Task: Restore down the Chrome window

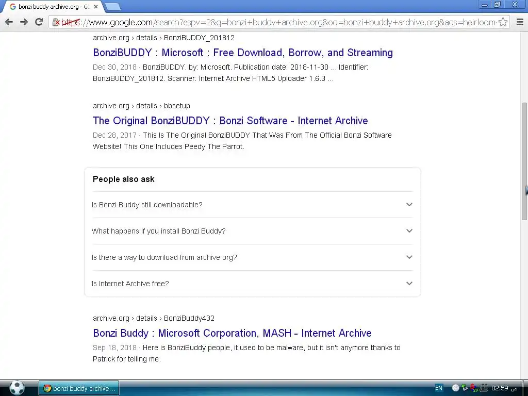Action: (498, 5)
